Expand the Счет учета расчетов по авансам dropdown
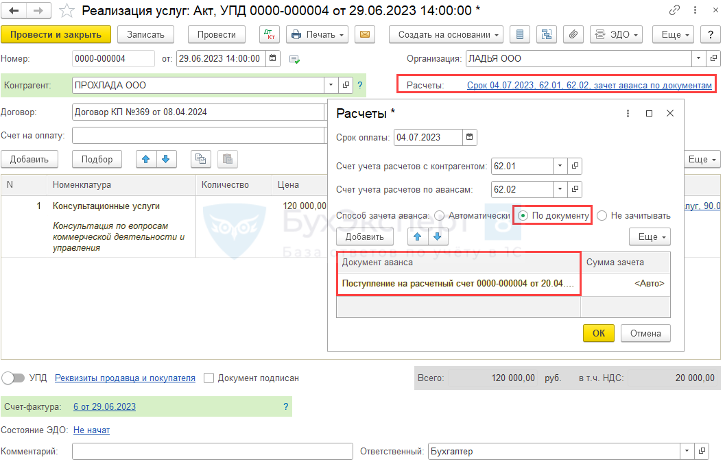 pos(560,189)
